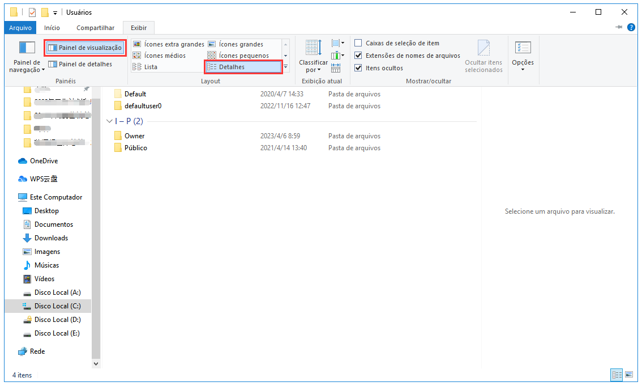Click the blue help question mark icon
642x386 pixels.
click(x=631, y=28)
